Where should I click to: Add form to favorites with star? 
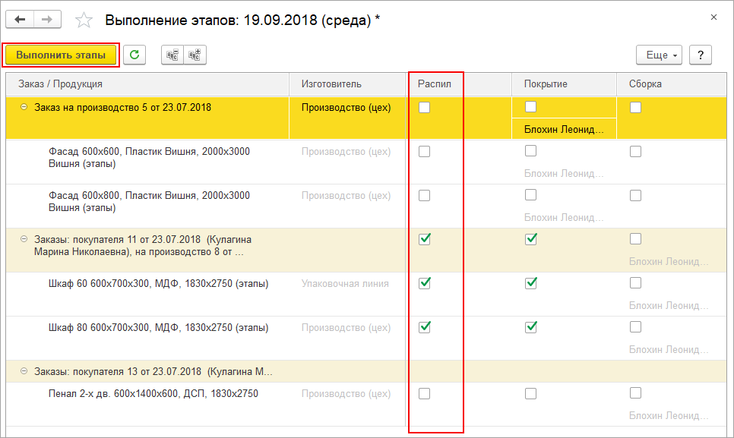point(84,20)
